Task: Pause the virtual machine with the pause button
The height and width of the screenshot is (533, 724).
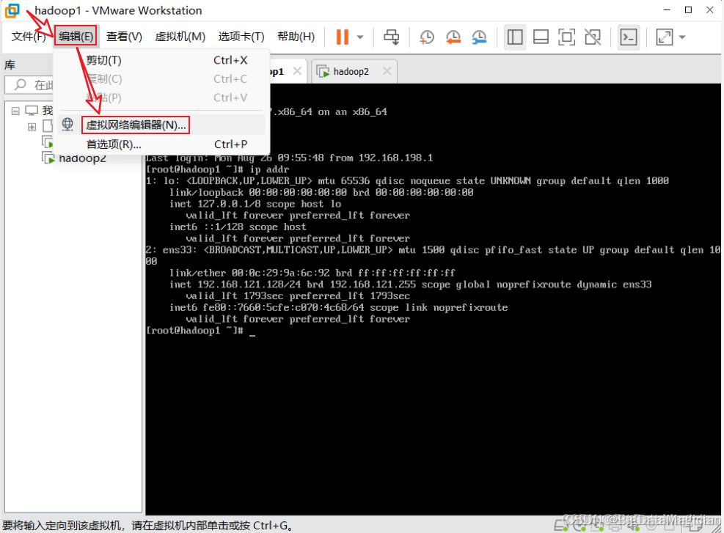Action: click(343, 37)
